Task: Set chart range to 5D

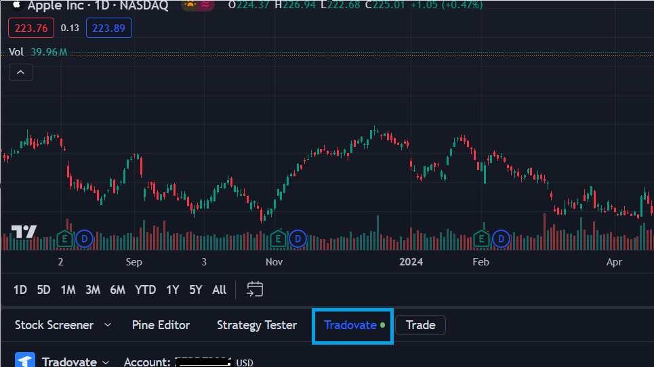Action: click(43, 290)
